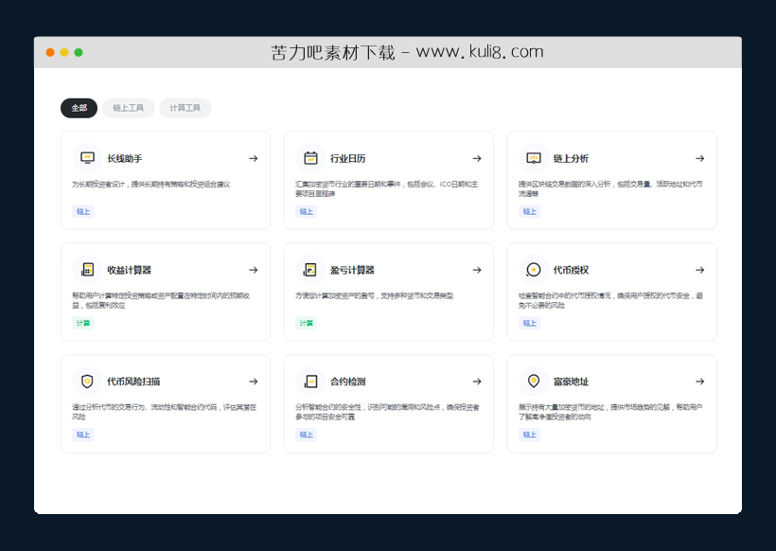Click the 合约检测 document icon
The height and width of the screenshot is (551, 776).
click(311, 381)
